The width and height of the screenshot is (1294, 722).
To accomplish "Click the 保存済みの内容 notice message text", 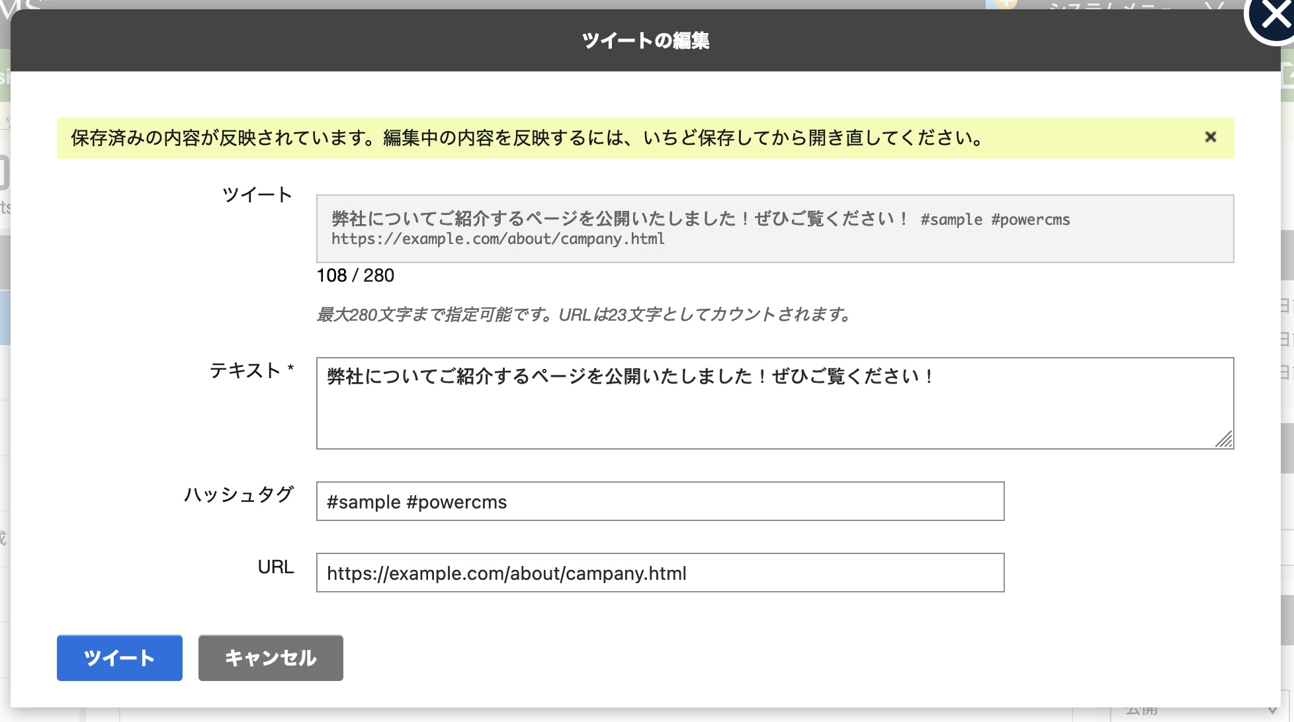I will tap(527, 138).
